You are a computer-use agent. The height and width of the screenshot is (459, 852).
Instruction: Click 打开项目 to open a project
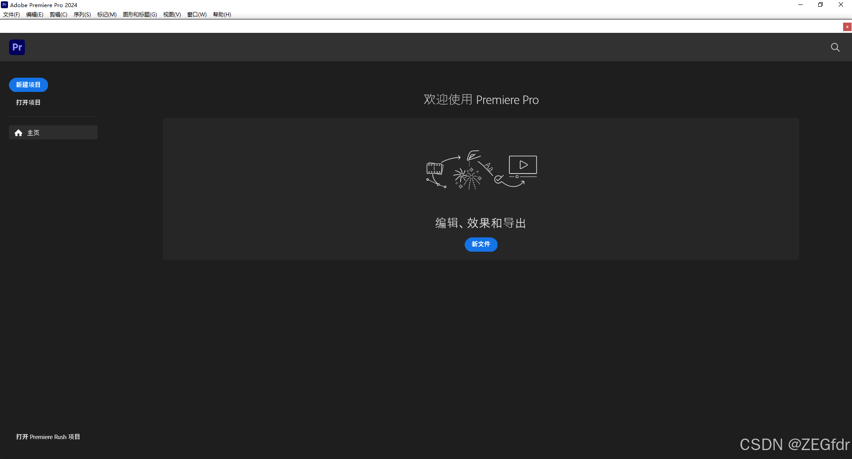(28, 103)
